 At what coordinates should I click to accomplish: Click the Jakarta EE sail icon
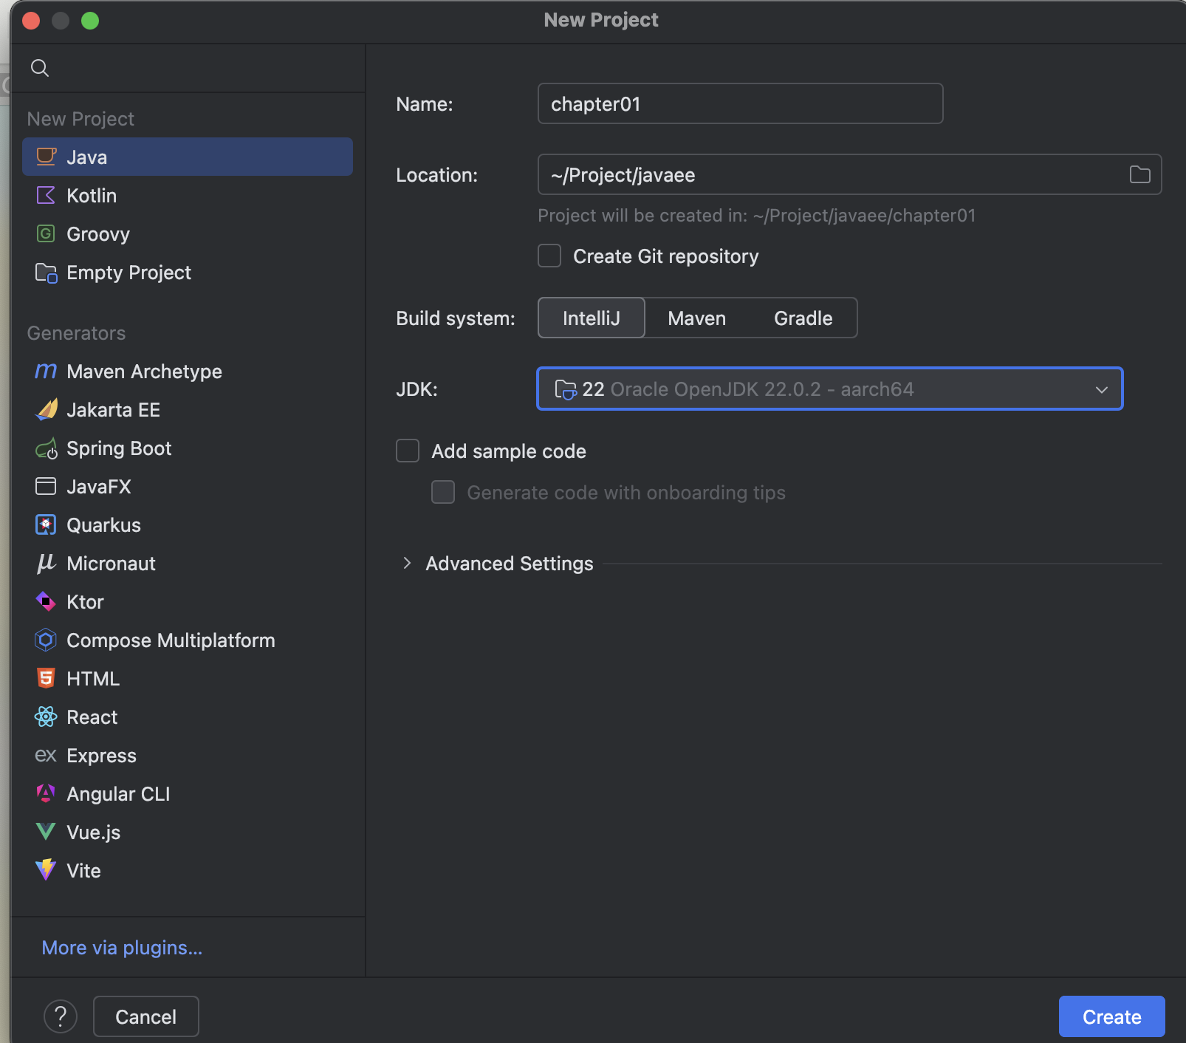coord(46,409)
